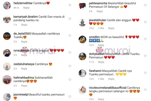Tap the heart next to jewelsbhulan's comment
Viewport: 151px width, 101px height.
(x=145, y=22)
